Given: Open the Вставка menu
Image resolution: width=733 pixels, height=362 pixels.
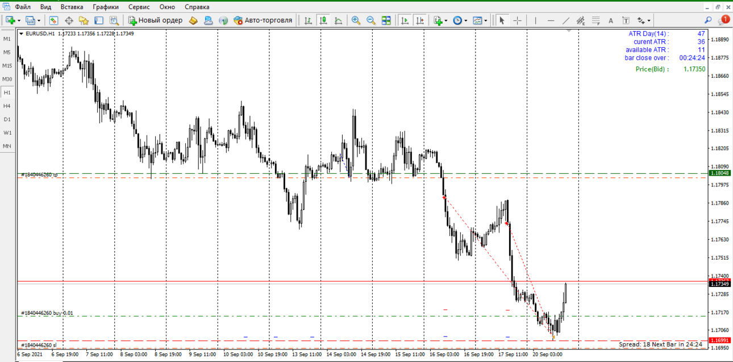Looking at the screenshot, I should 72,7.
